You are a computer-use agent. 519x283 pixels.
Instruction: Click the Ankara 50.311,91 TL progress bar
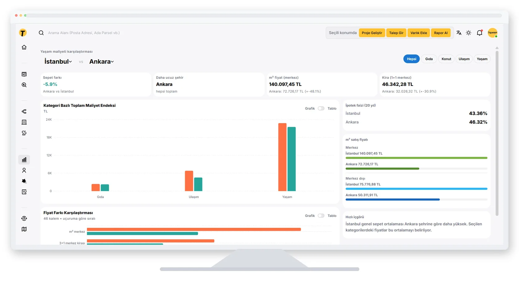(x=416, y=200)
